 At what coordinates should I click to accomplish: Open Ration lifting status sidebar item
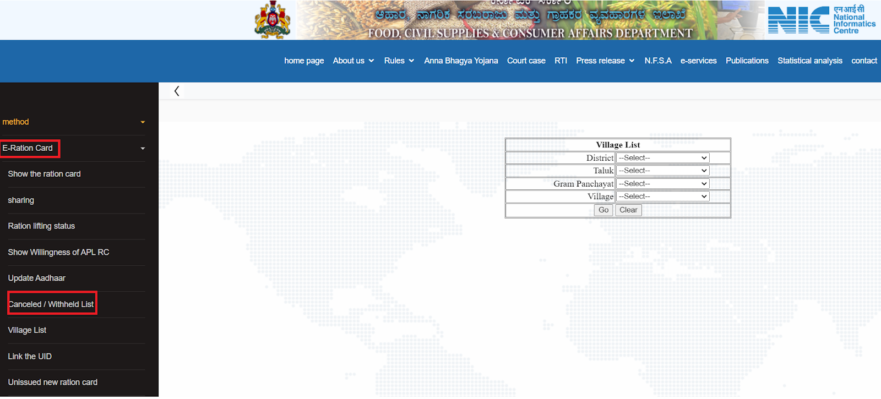[x=41, y=226]
